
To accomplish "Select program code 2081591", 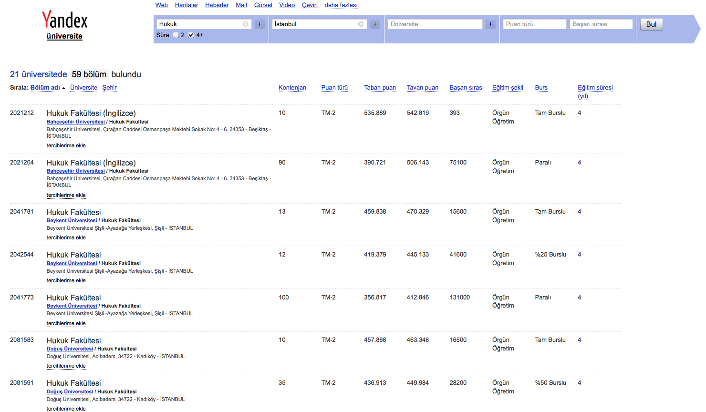I will (x=22, y=382).
